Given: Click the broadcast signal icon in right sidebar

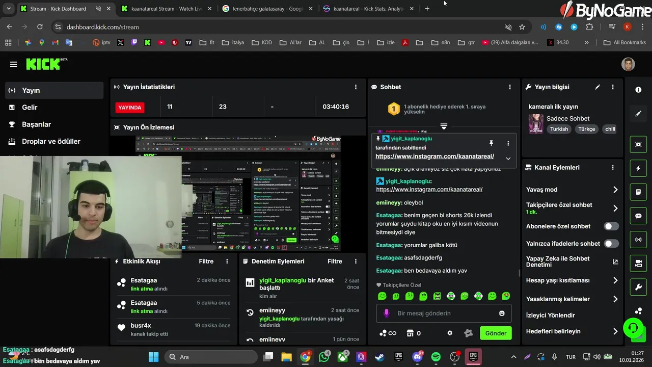Looking at the screenshot, I should click(638, 239).
